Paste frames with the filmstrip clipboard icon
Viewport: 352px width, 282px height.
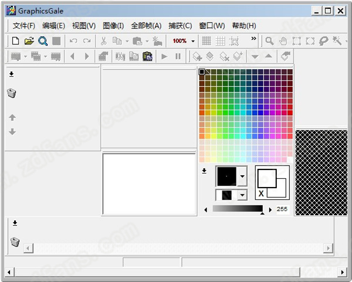[147, 56]
